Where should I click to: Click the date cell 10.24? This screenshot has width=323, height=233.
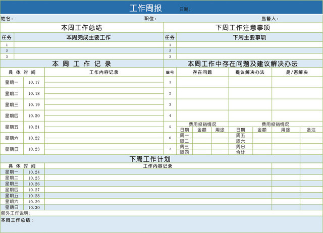[x=34, y=172]
